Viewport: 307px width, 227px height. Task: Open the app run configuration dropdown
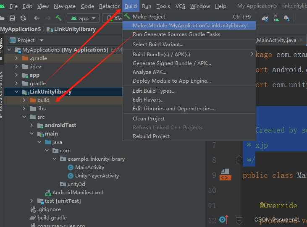coord(83,18)
